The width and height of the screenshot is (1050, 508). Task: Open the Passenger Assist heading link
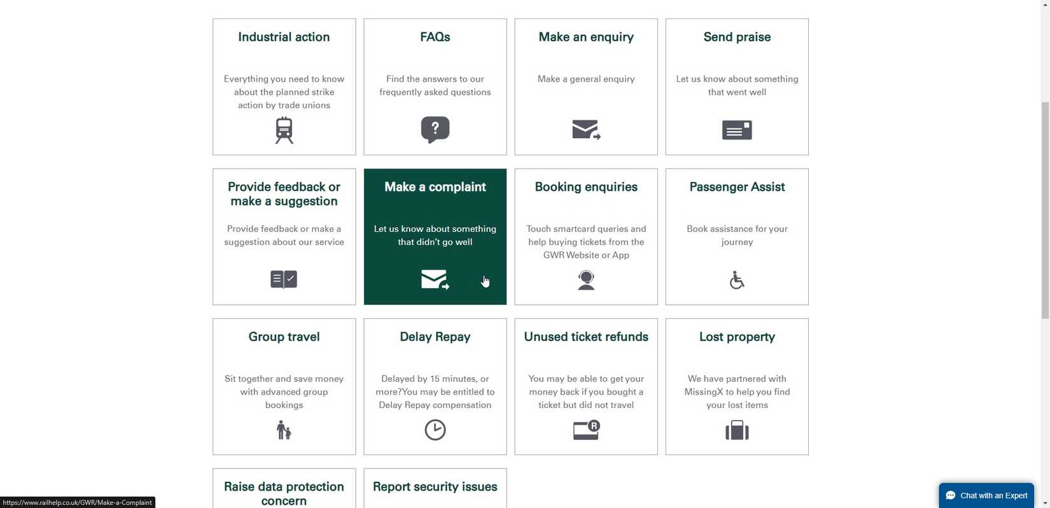(737, 187)
